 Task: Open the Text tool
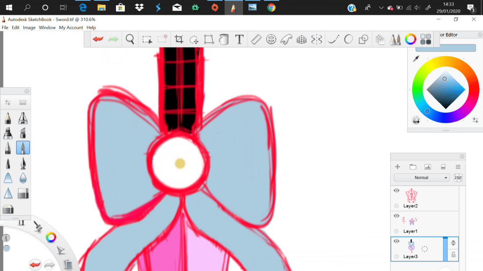[x=240, y=39]
